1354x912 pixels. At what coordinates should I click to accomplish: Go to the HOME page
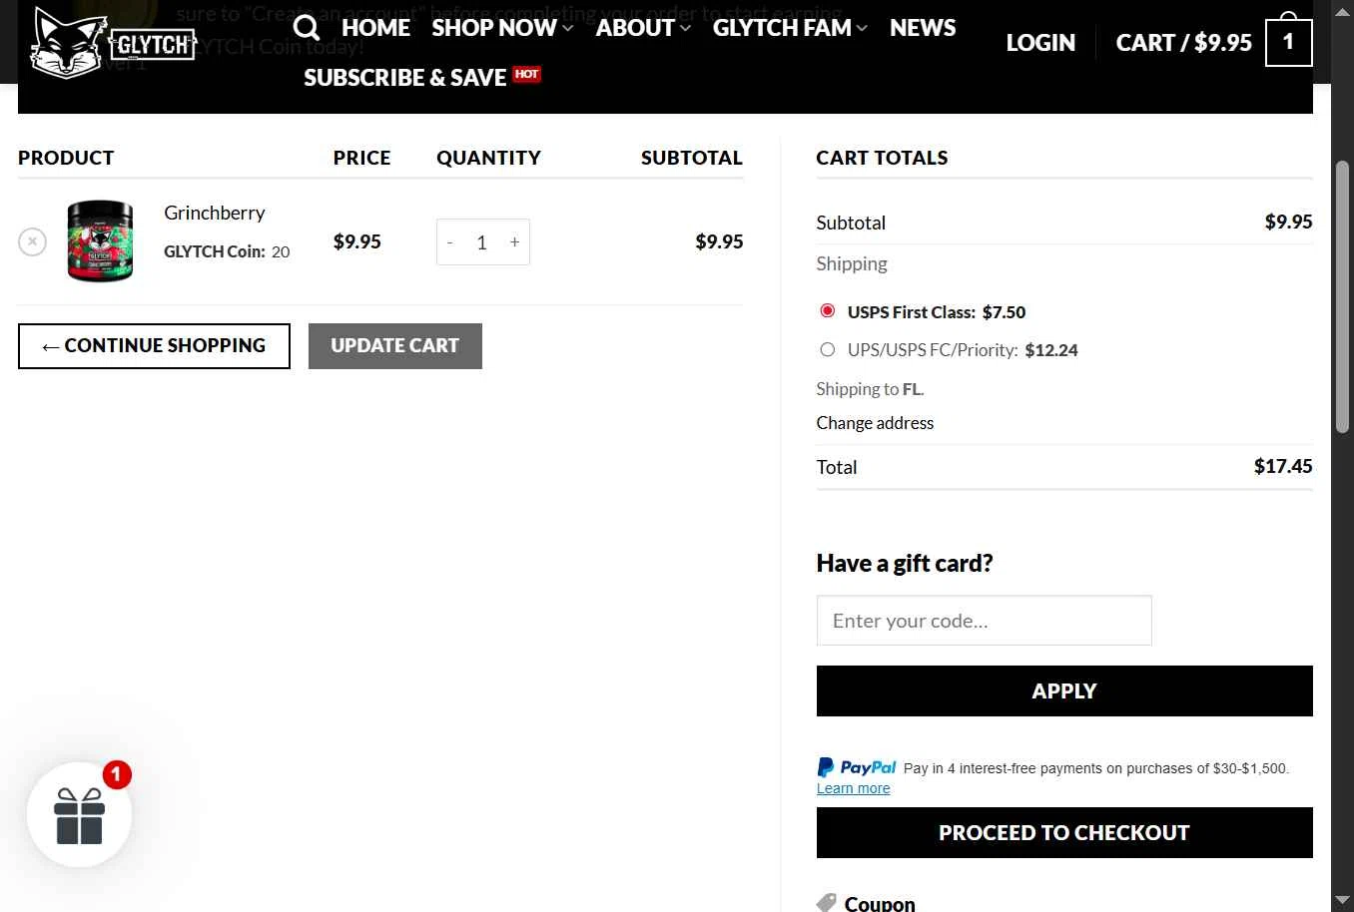[x=375, y=28]
